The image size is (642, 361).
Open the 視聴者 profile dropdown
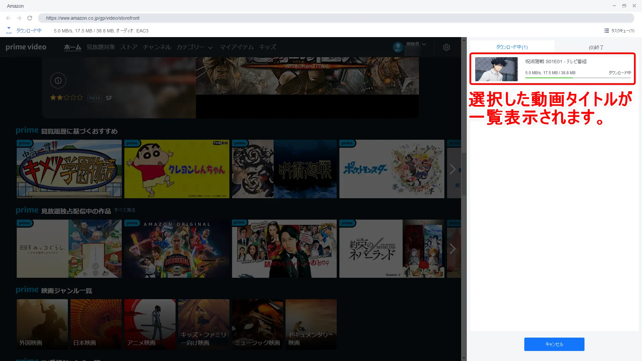point(416,44)
